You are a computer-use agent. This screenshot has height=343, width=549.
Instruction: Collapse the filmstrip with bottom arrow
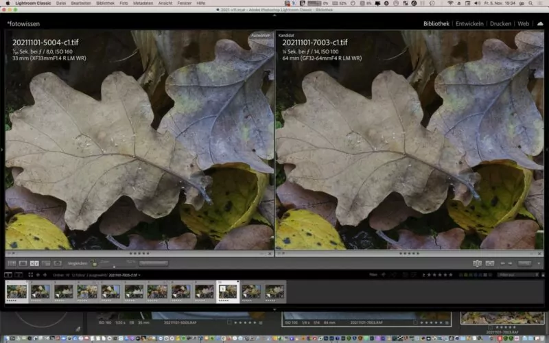(x=274, y=309)
